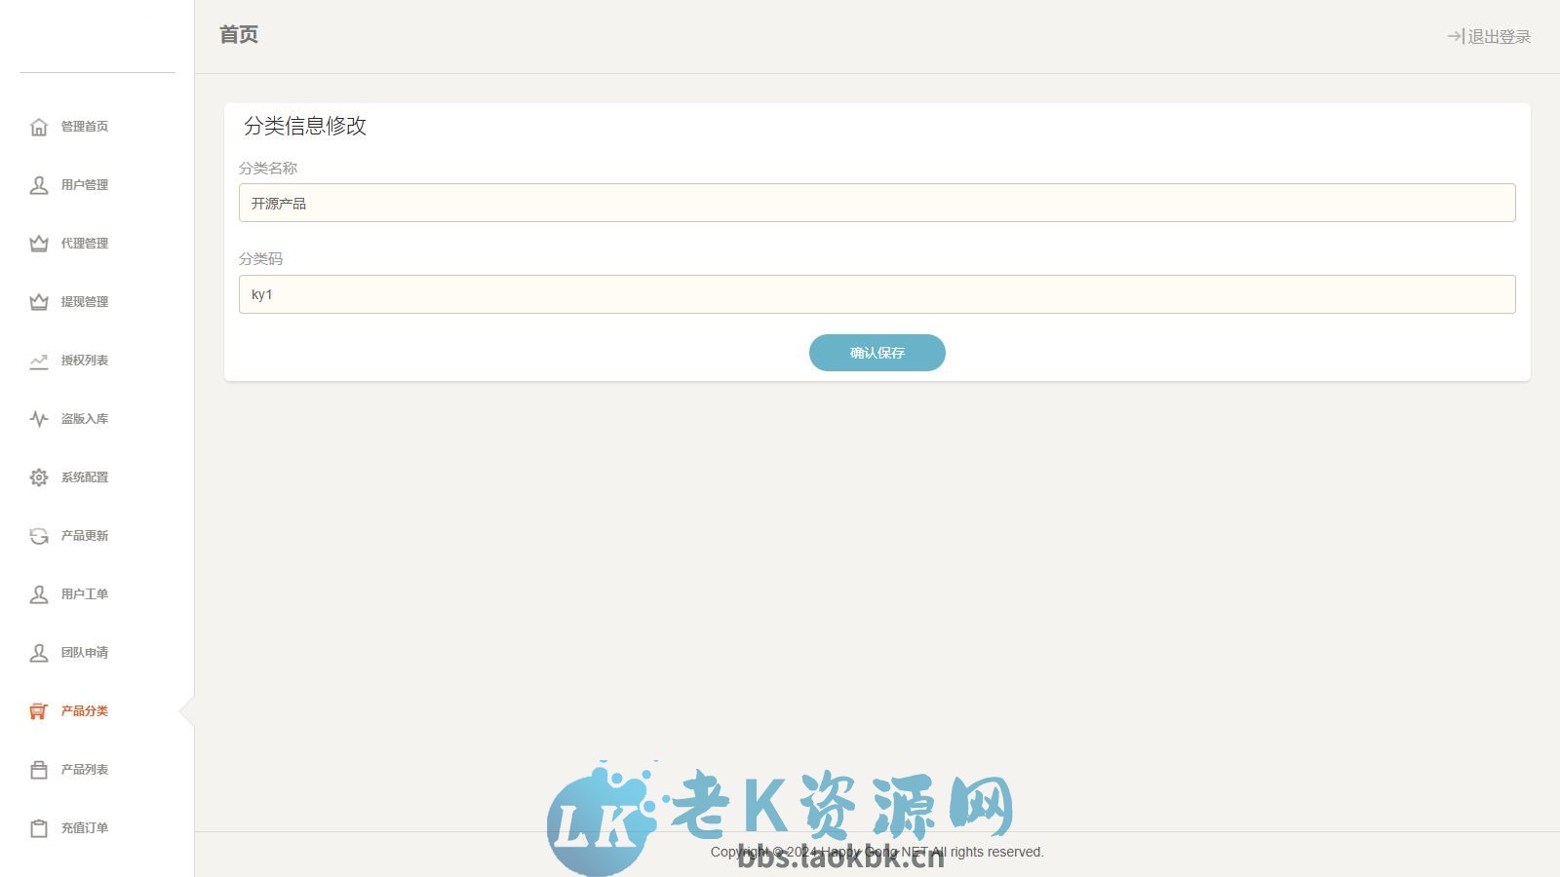The width and height of the screenshot is (1560, 877).
Task: Click inside the 分类名称 input field
Action: [877, 202]
